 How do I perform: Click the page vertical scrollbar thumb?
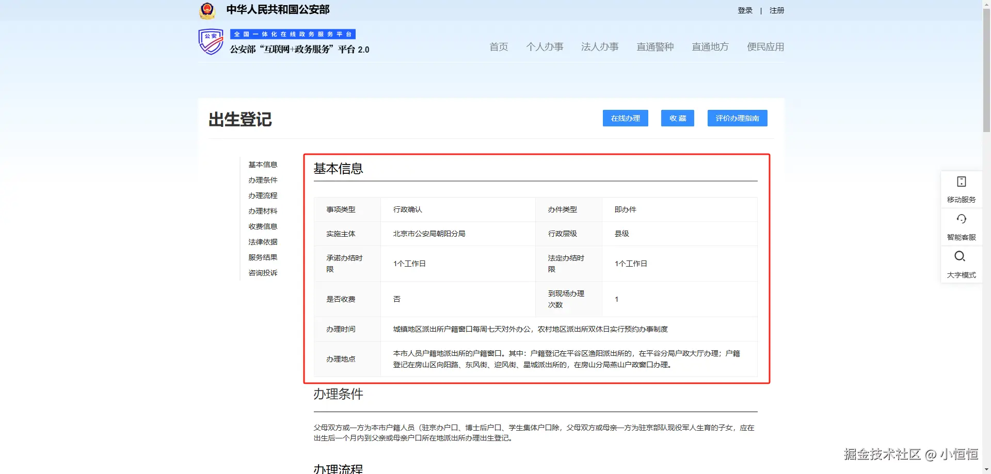point(986,70)
